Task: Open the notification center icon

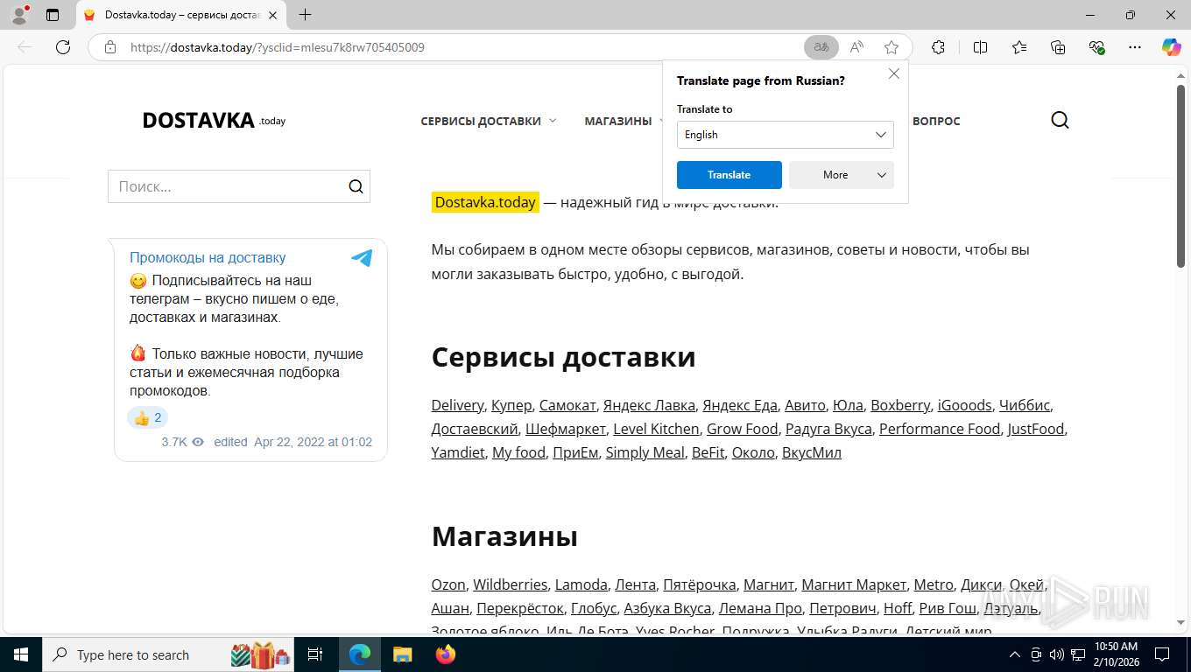Action: 1162,654
